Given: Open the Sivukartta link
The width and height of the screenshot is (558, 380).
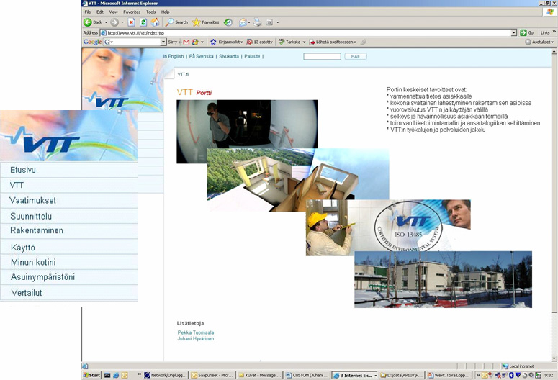Looking at the screenshot, I should pos(229,56).
